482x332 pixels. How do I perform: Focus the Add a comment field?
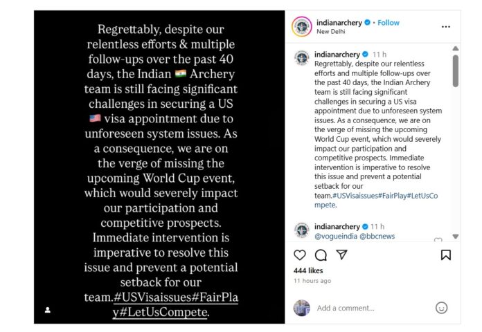click(373, 308)
